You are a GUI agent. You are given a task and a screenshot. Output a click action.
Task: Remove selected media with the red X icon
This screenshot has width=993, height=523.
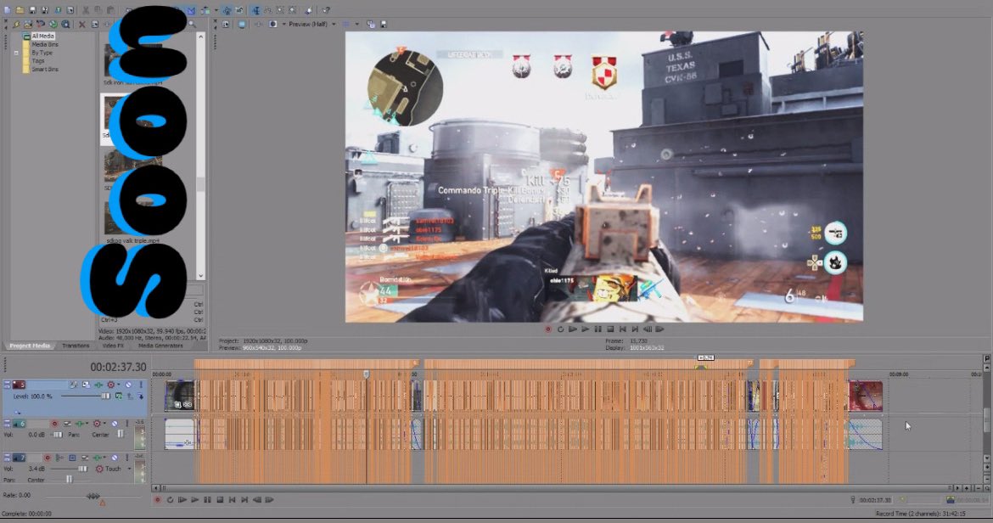coord(81,24)
